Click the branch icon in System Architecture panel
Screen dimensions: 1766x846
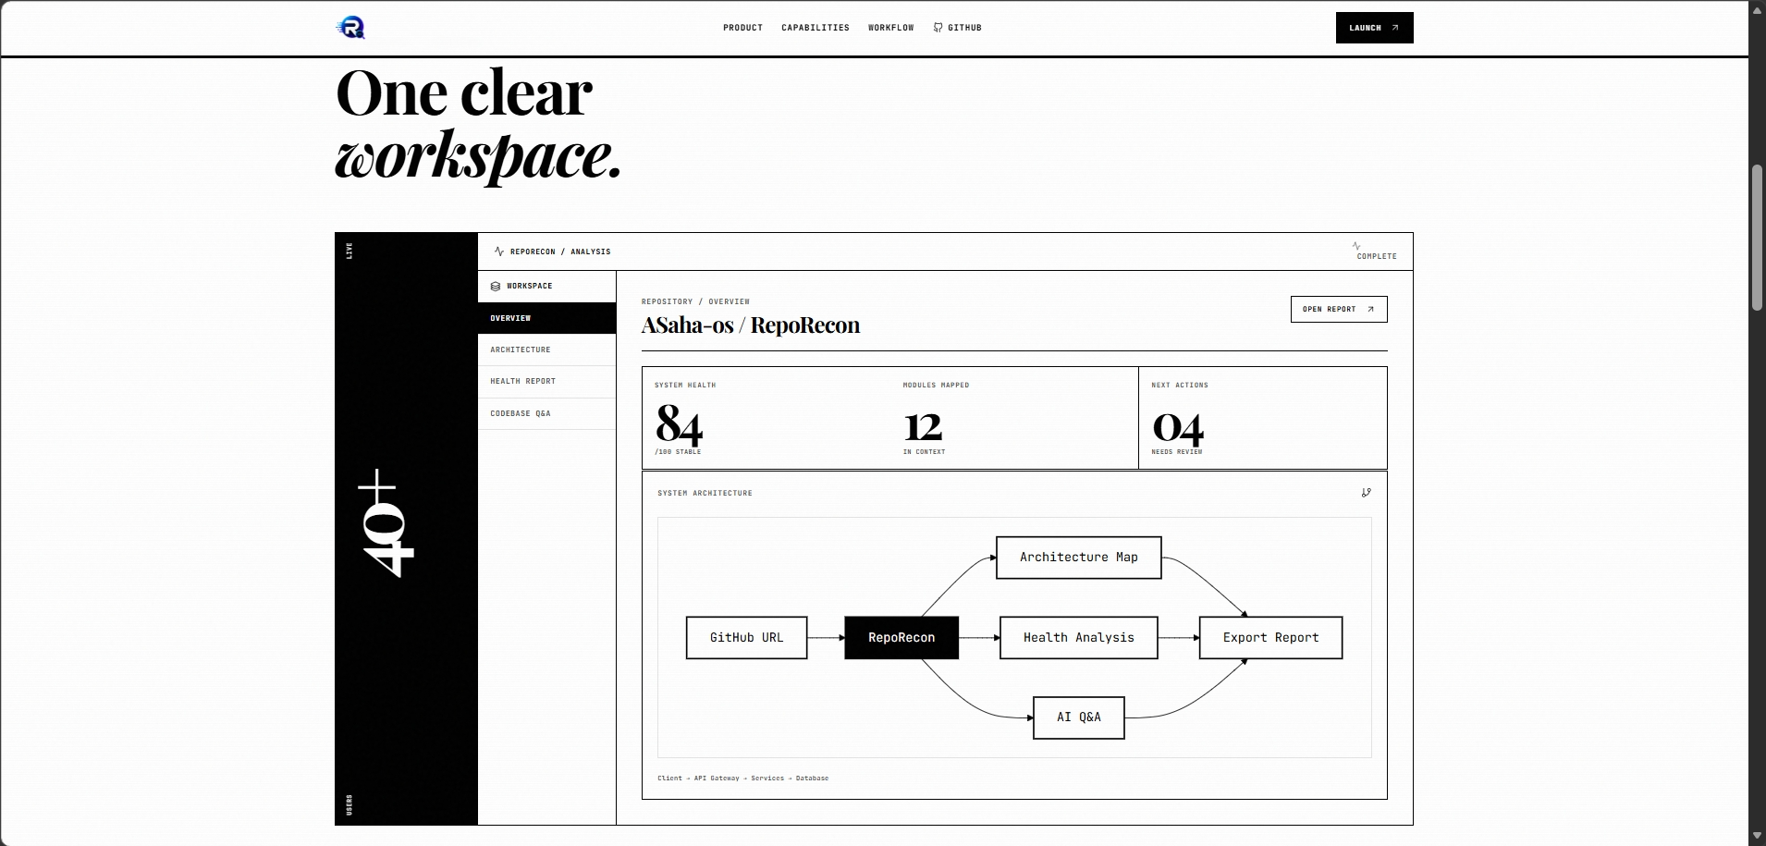pos(1367,493)
